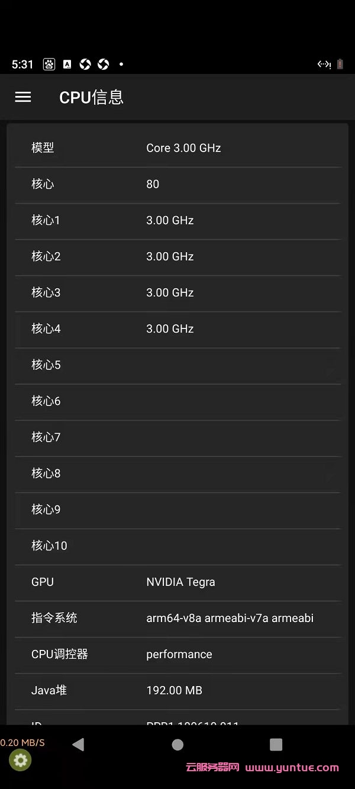Select the Java堆 192.00 MB row

pyautogui.click(x=177, y=690)
